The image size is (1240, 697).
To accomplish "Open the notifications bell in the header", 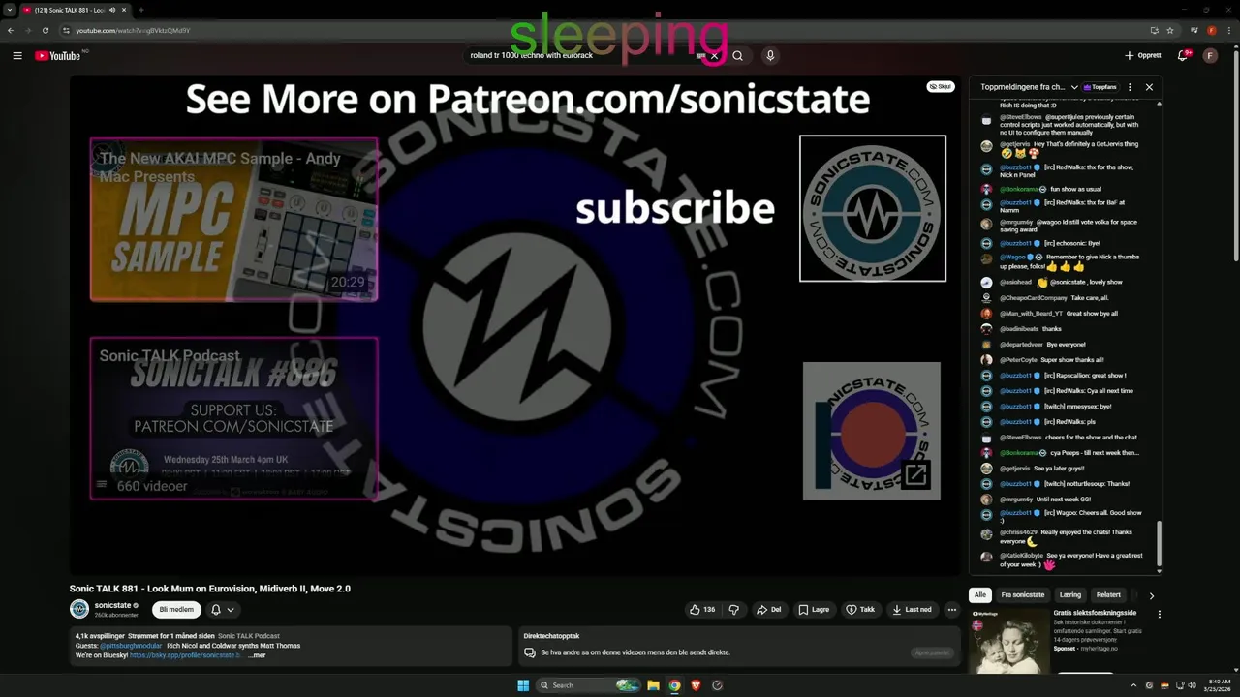I will coord(1183,56).
